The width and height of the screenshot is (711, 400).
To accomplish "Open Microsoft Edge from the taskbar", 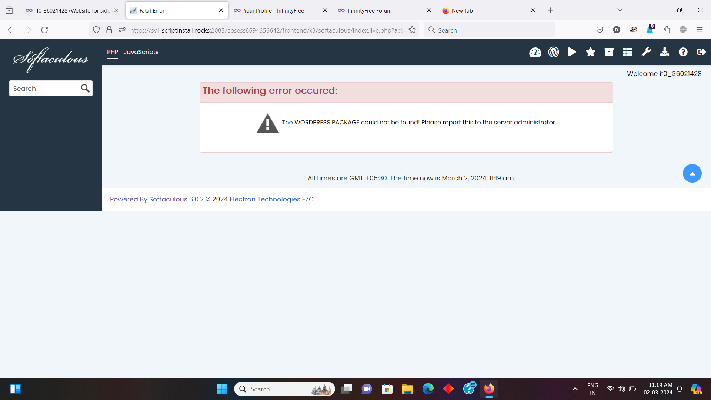I will pos(428,389).
